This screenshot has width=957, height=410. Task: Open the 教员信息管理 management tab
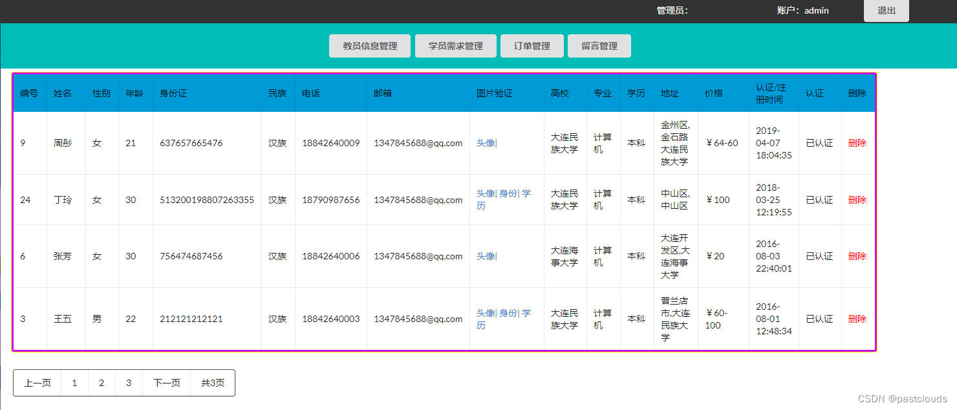click(x=369, y=45)
